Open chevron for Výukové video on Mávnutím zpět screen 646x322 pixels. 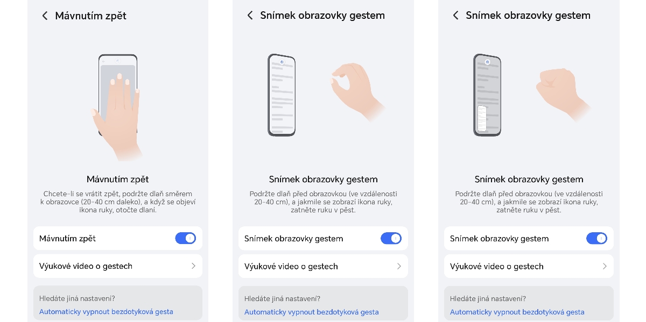193,266
